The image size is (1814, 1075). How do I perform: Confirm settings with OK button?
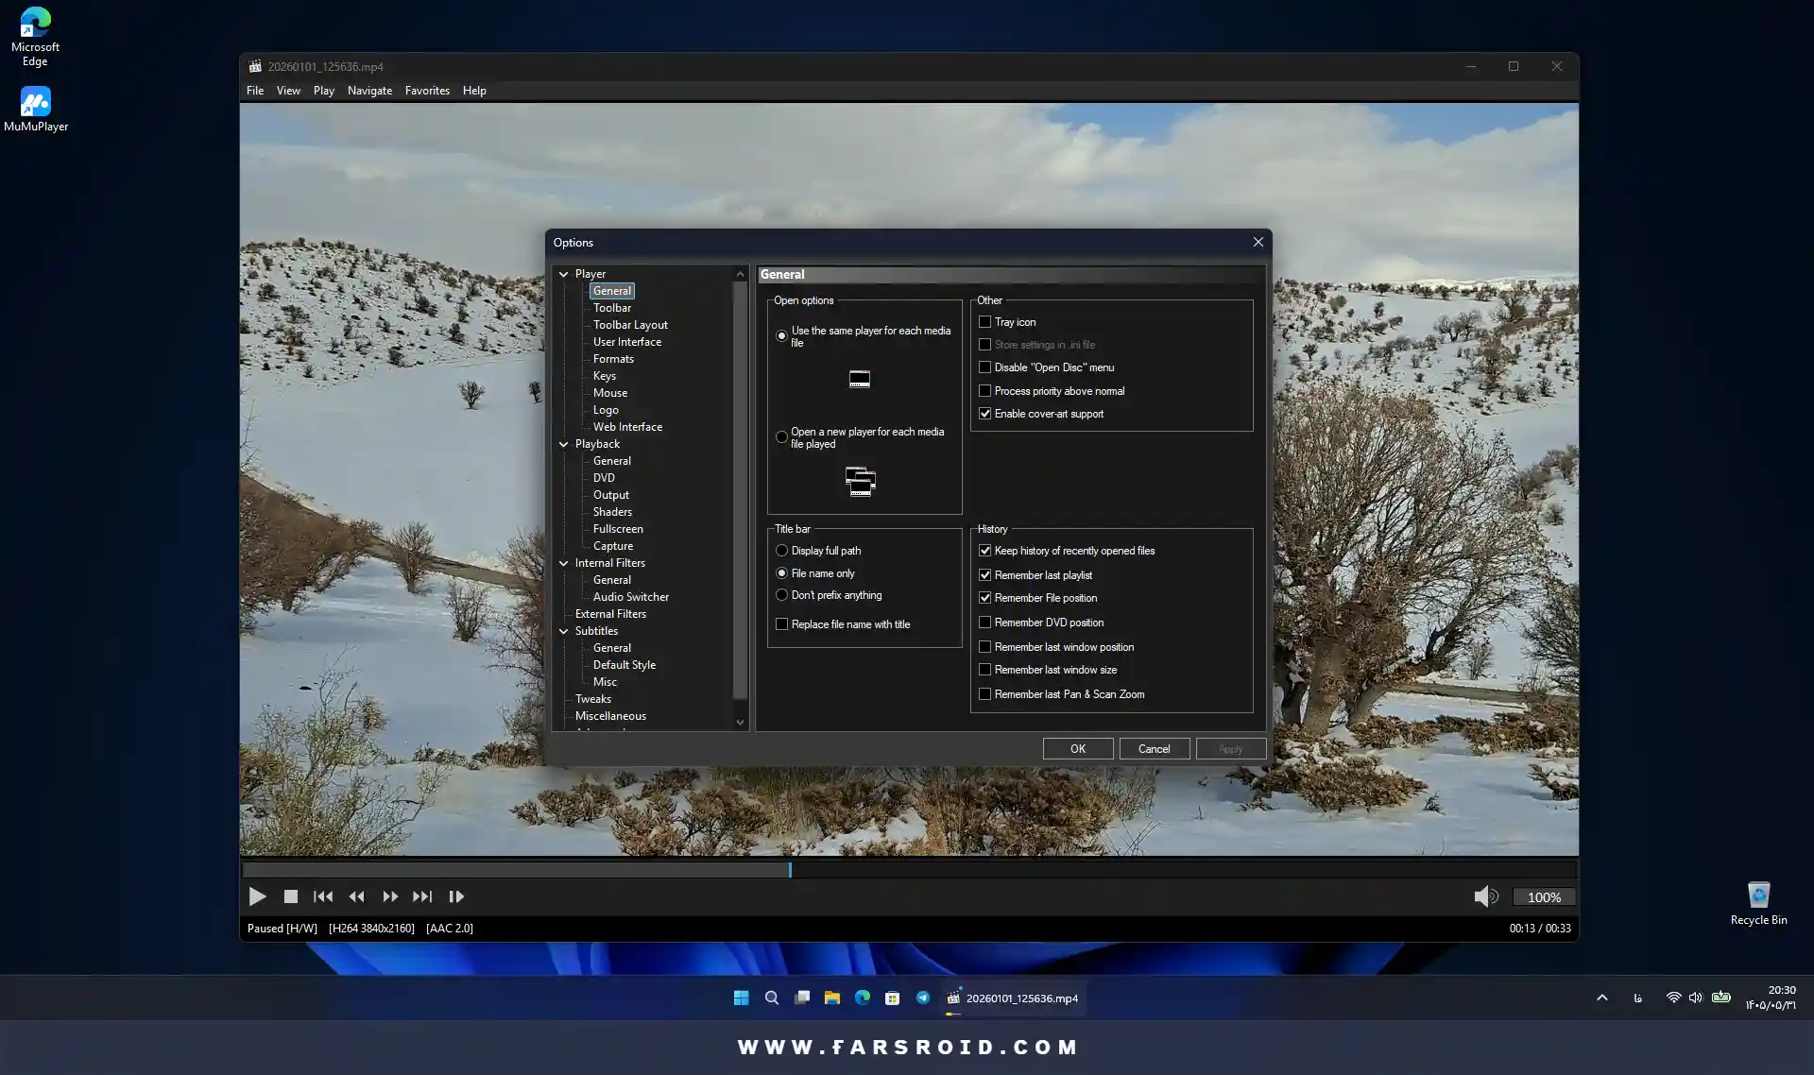(1078, 749)
